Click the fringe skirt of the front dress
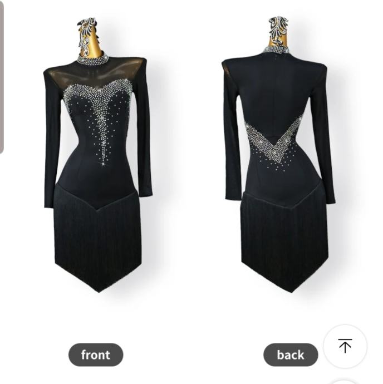 click(x=97, y=240)
